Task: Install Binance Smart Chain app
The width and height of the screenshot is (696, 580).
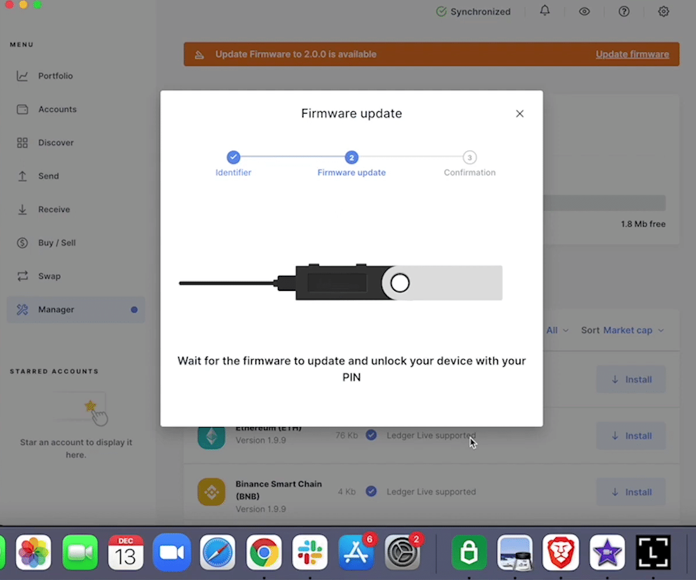Action: 631,492
